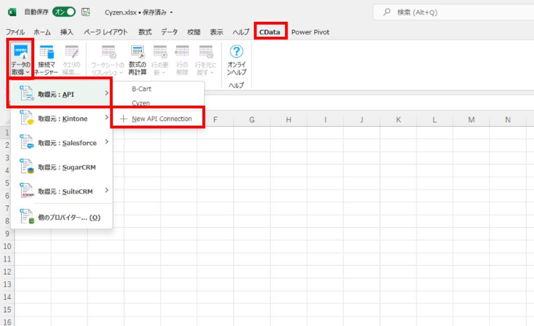Expand the 取得元: SuiteCRM submenu arrow
The height and width of the screenshot is (326, 534).
coord(106,191)
